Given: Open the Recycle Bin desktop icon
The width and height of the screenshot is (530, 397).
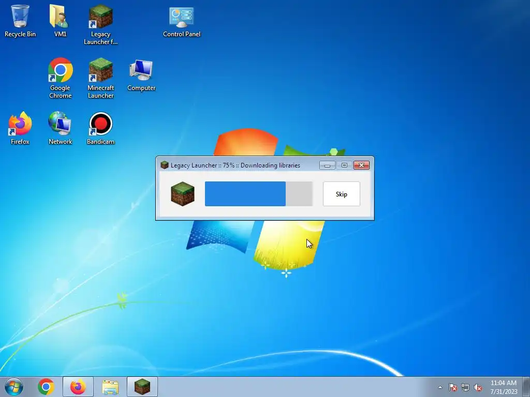Looking at the screenshot, I should tap(20, 21).
